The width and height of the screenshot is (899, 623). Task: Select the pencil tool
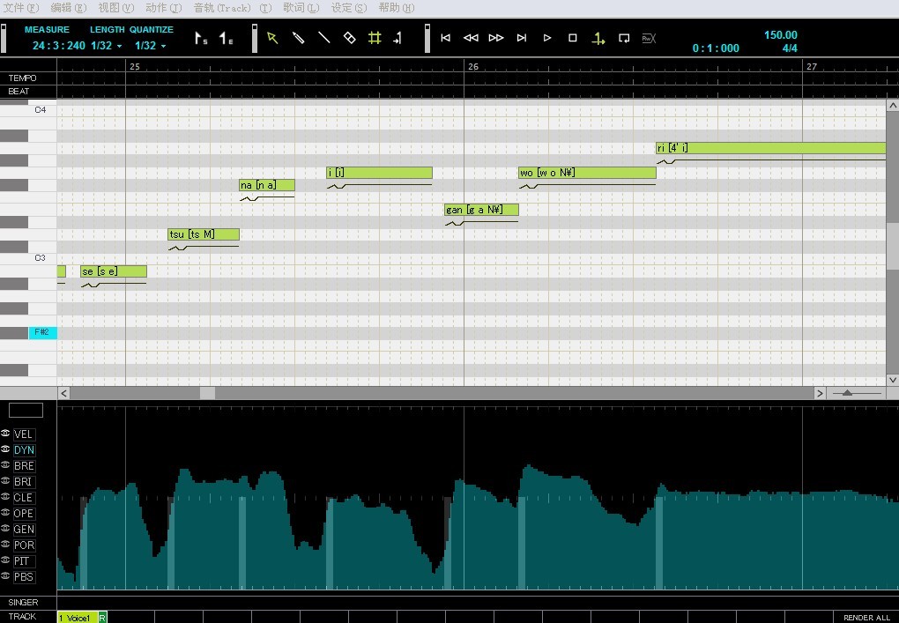298,38
